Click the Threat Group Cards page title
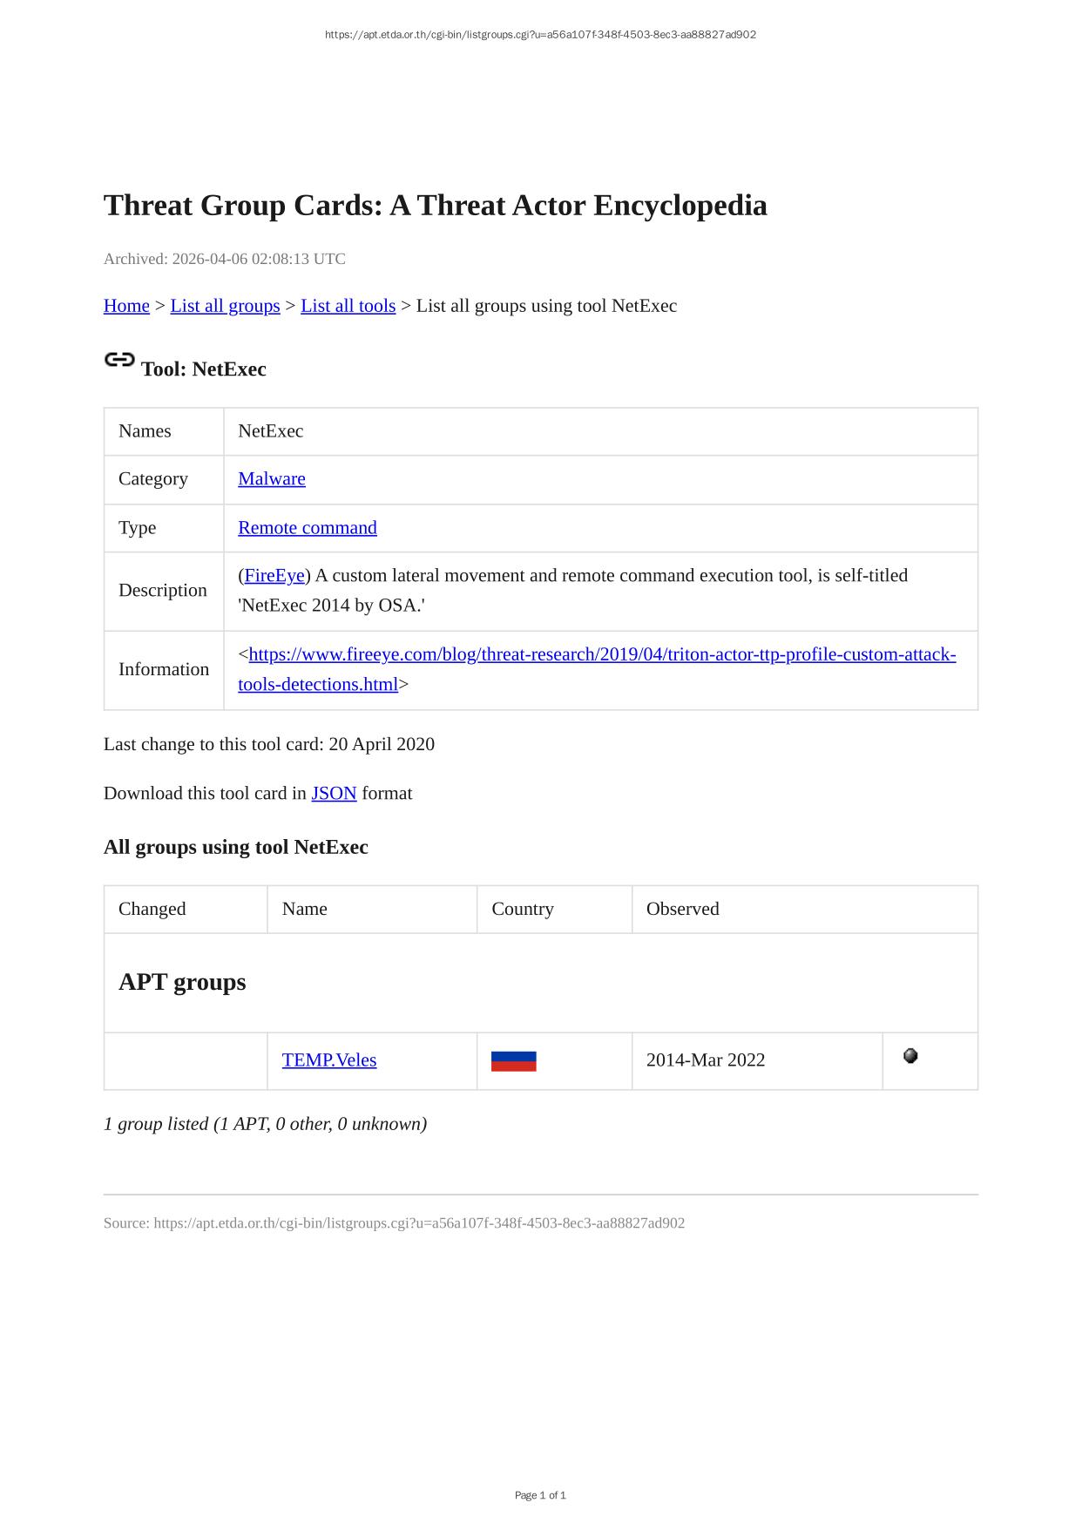The image size is (1082, 1530). [436, 206]
